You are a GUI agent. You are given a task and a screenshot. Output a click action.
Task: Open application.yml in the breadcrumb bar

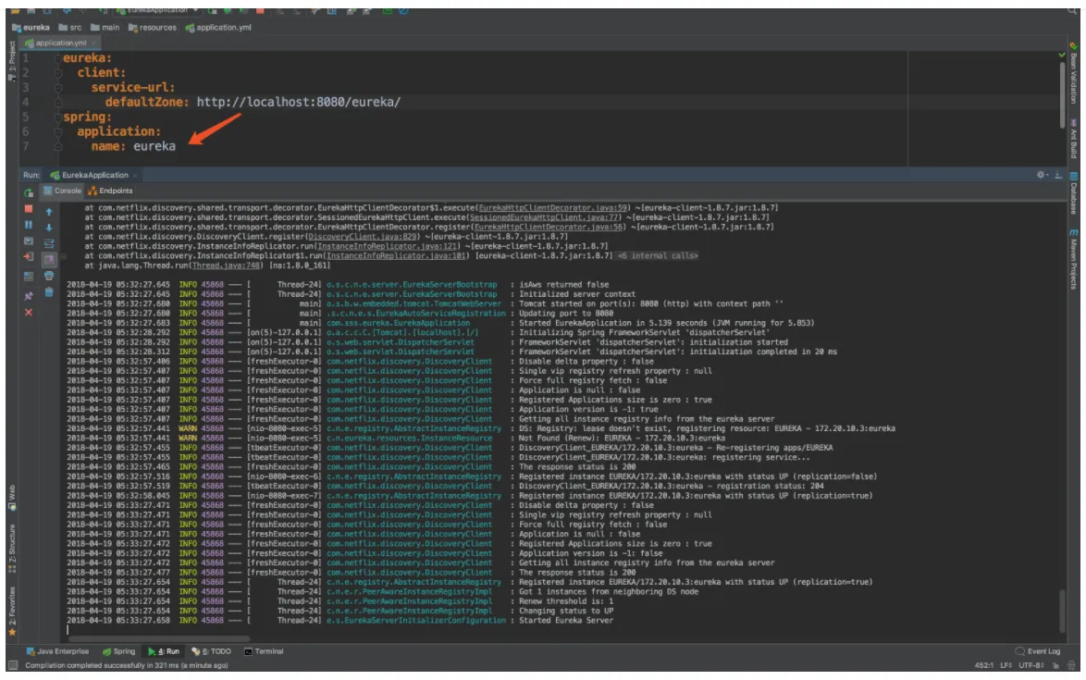point(218,28)
